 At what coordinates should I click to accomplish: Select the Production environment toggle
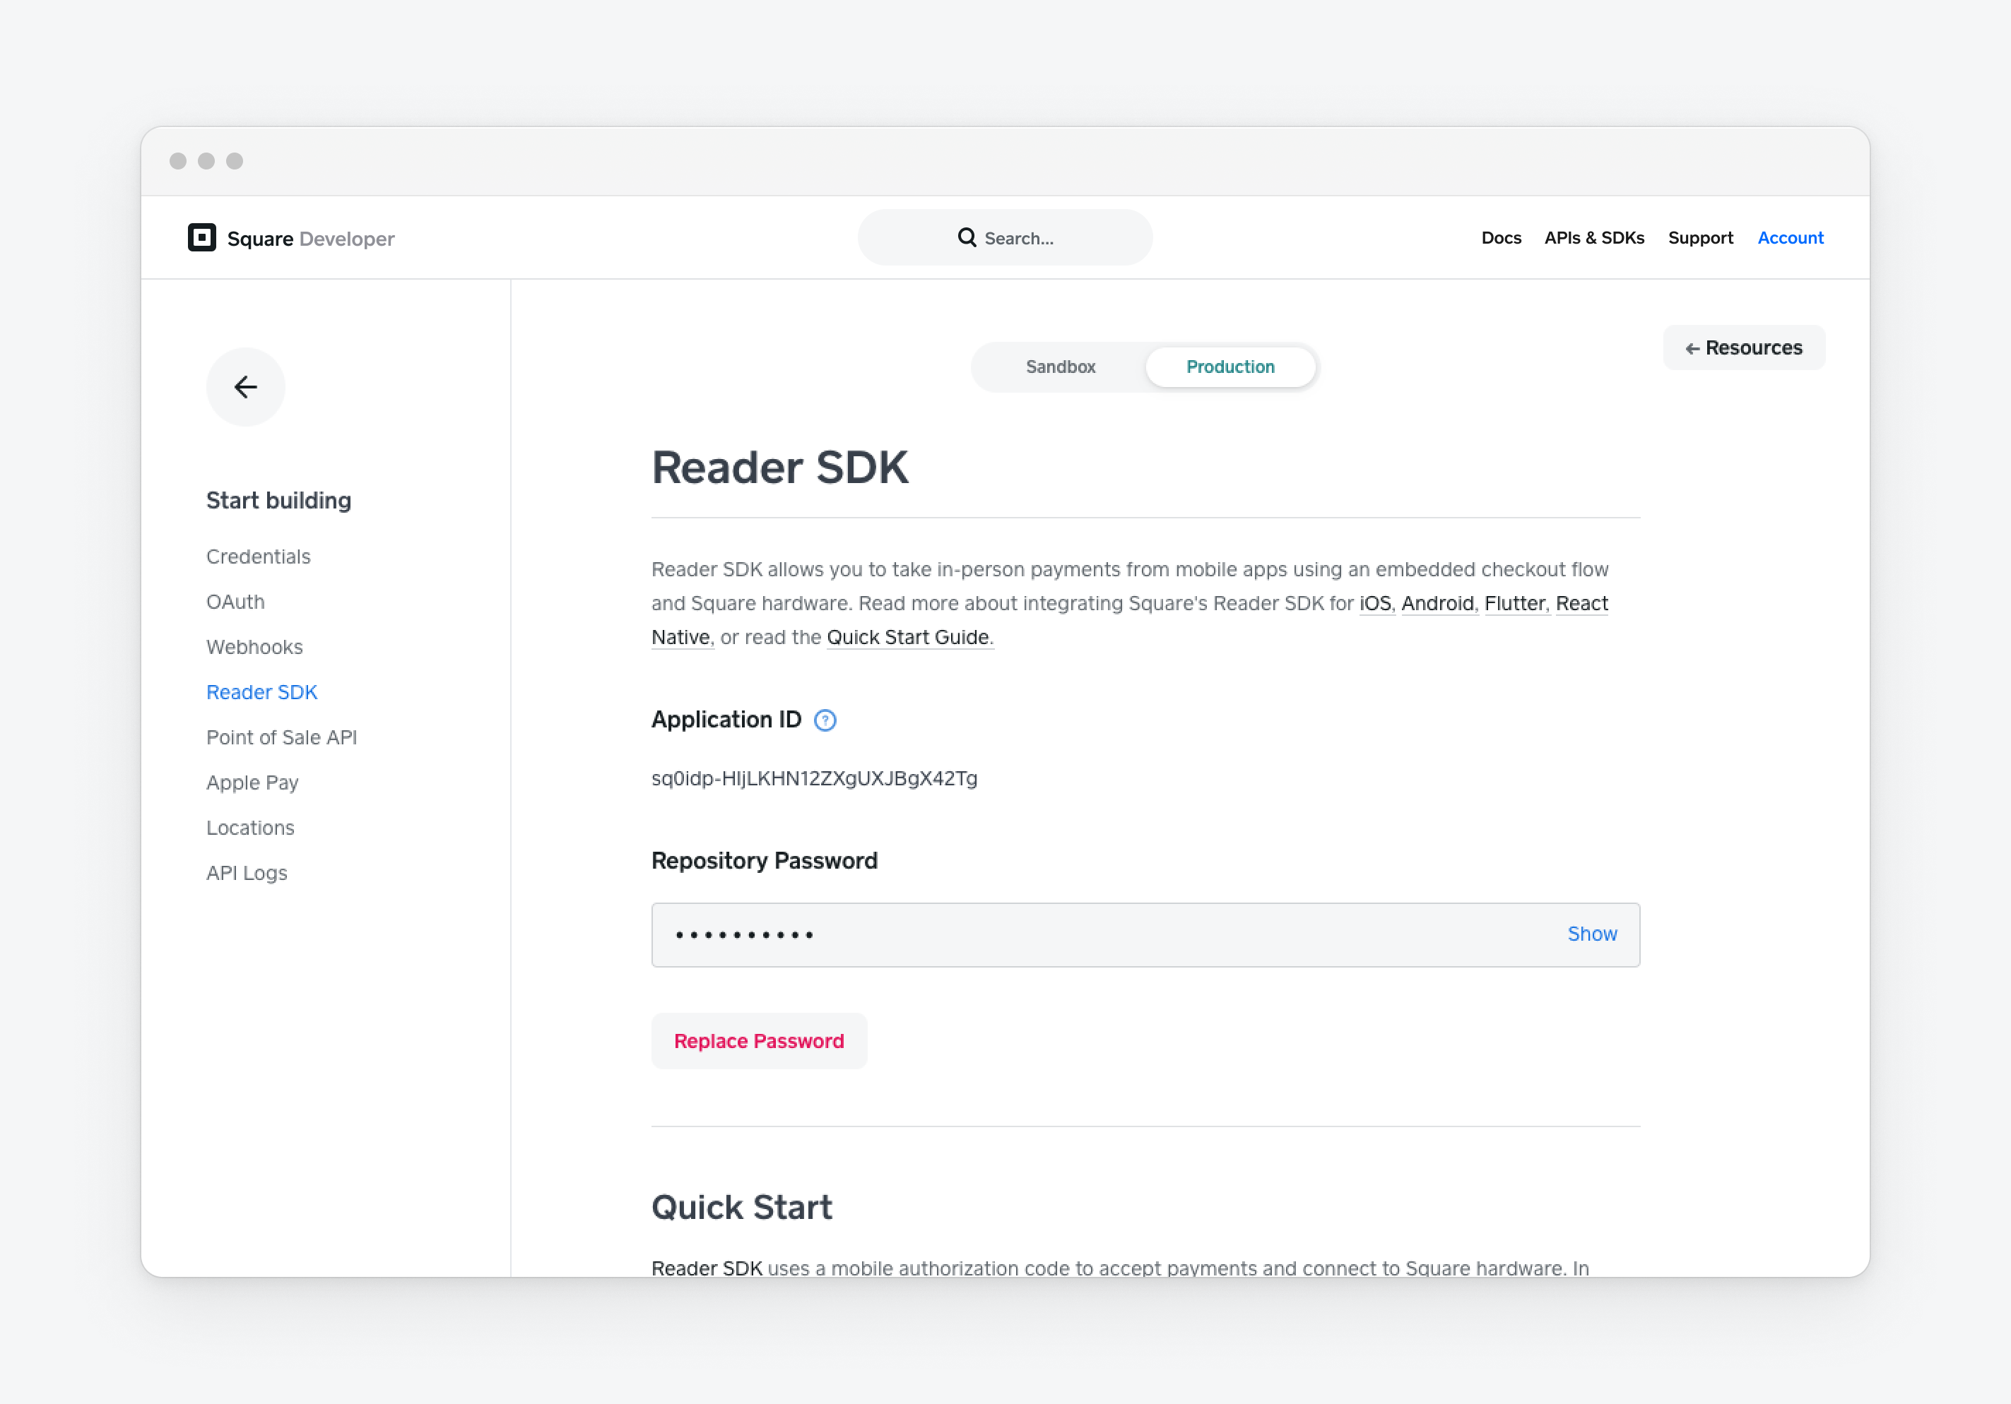[x=1229, y=367]
